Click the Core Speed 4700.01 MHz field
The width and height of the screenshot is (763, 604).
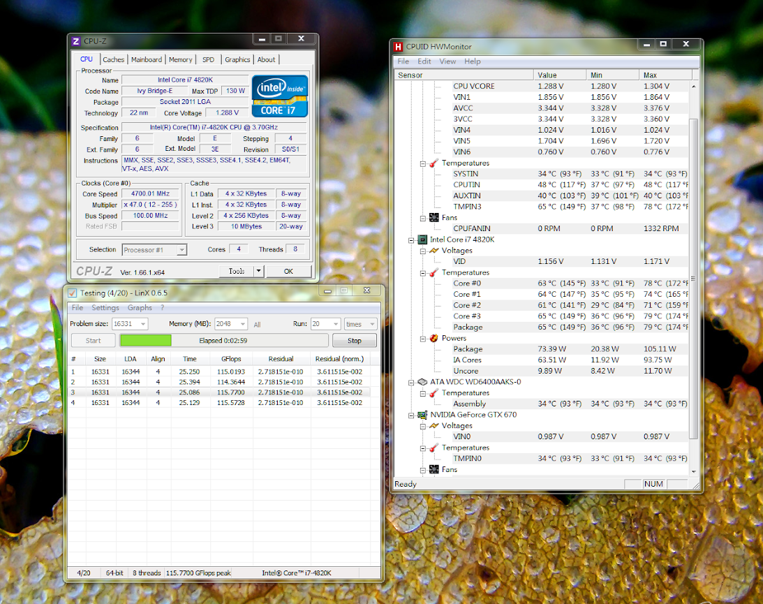(150, 193)
